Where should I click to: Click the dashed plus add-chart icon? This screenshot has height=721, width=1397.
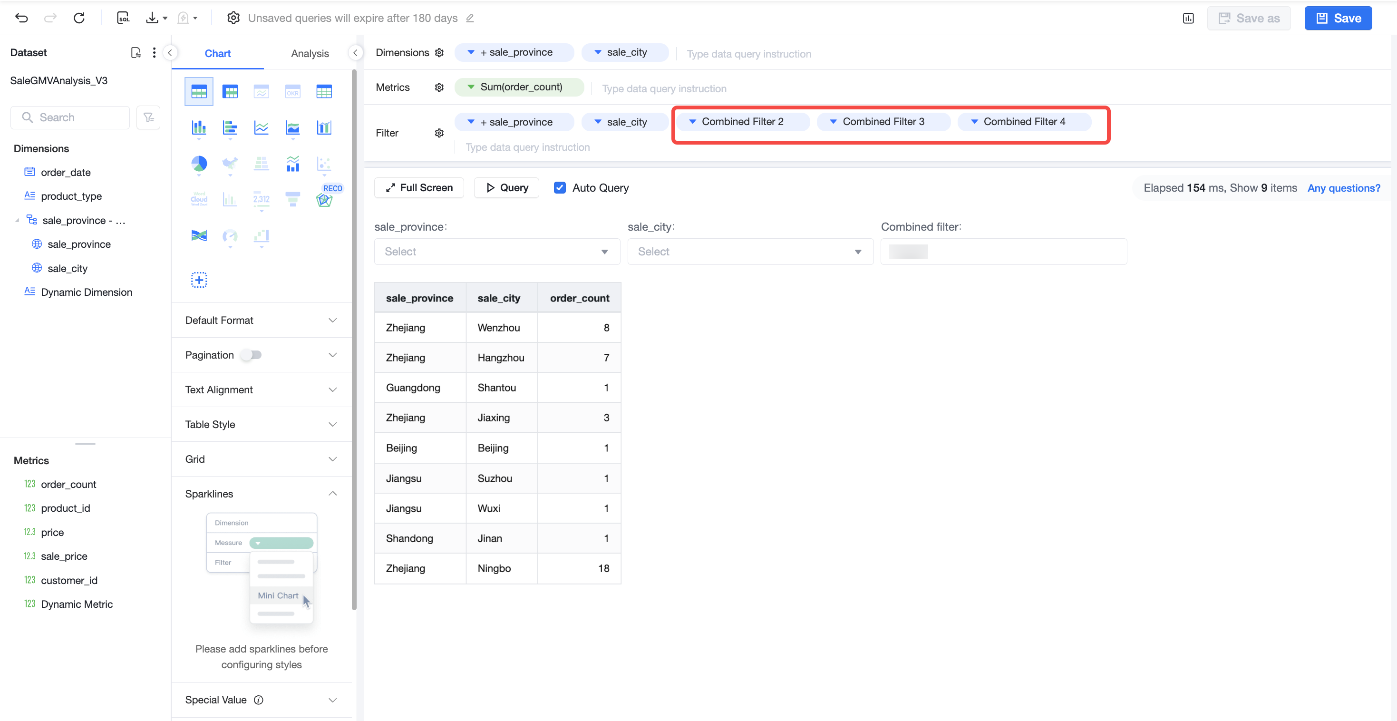pyautogui.click(x=199, y=280)
